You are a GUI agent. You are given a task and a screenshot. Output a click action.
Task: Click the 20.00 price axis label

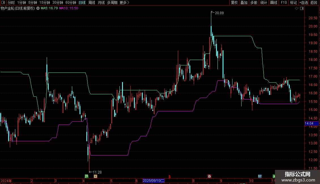[x=313, y=26]
